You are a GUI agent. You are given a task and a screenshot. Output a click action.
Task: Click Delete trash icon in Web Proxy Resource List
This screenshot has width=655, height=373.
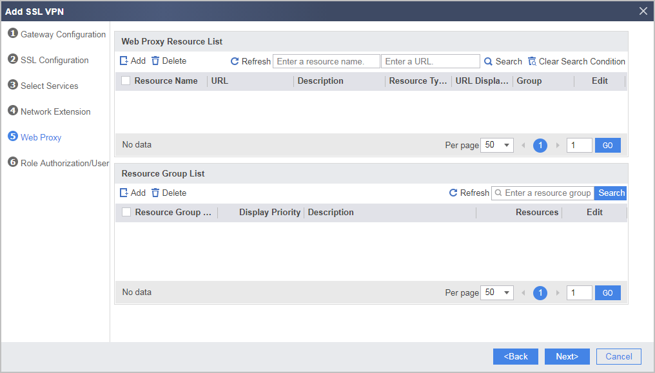[x=155, y=61]
